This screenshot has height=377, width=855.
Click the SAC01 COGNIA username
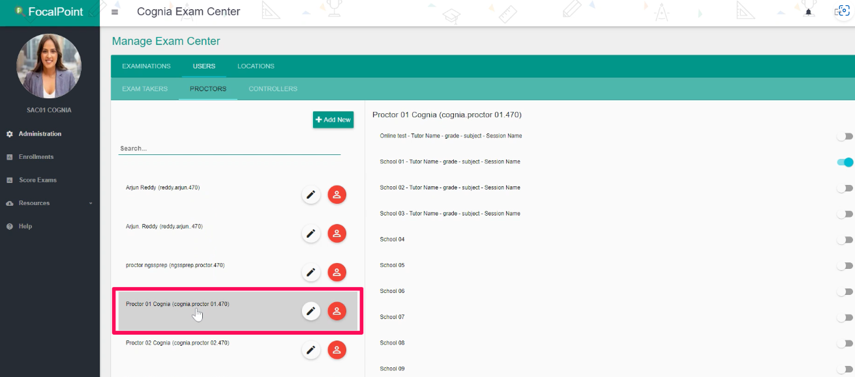click(49, 111)
